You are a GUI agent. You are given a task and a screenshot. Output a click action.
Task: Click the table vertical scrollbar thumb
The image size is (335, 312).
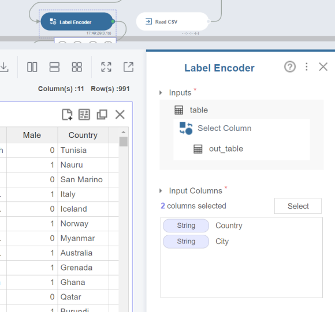[124, 142]
